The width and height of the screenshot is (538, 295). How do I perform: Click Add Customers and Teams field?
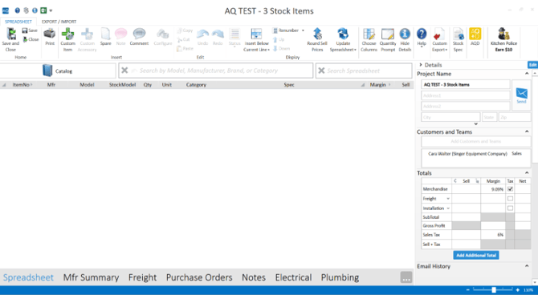click(476, 141)
